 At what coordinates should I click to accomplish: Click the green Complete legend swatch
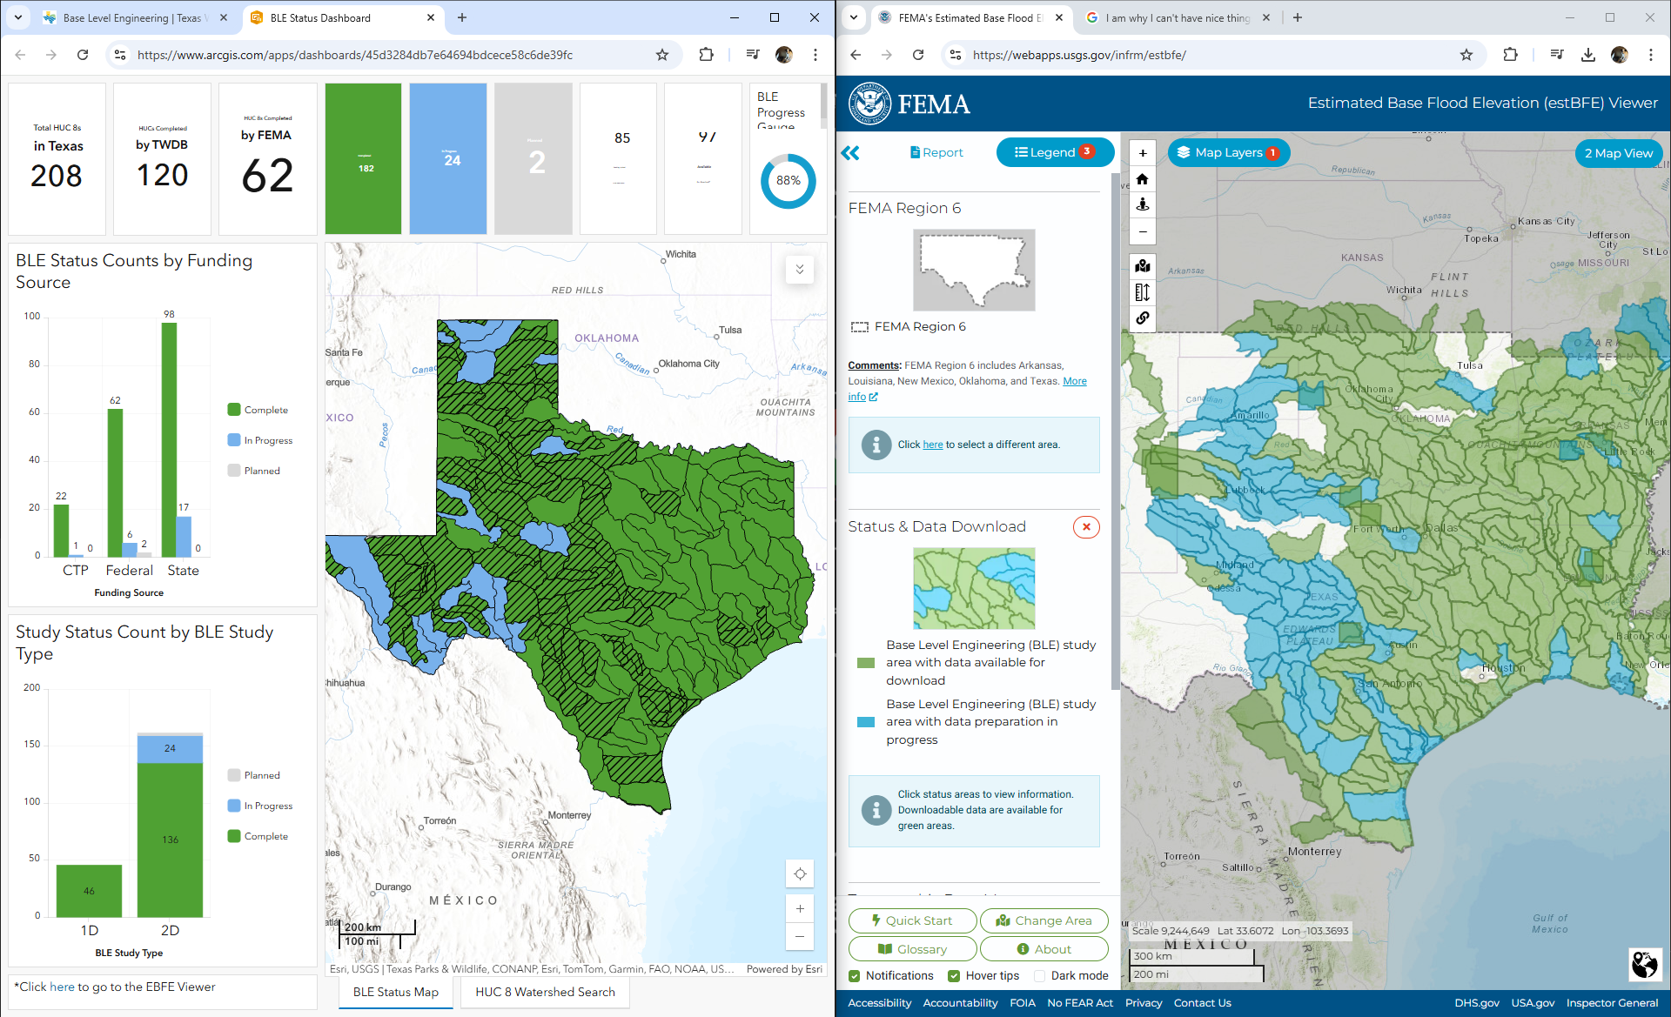tap(234, 410)
